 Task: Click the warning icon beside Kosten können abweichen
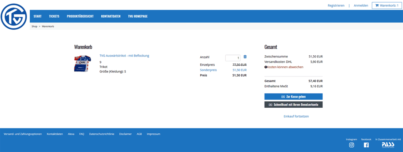click(266, 67)
